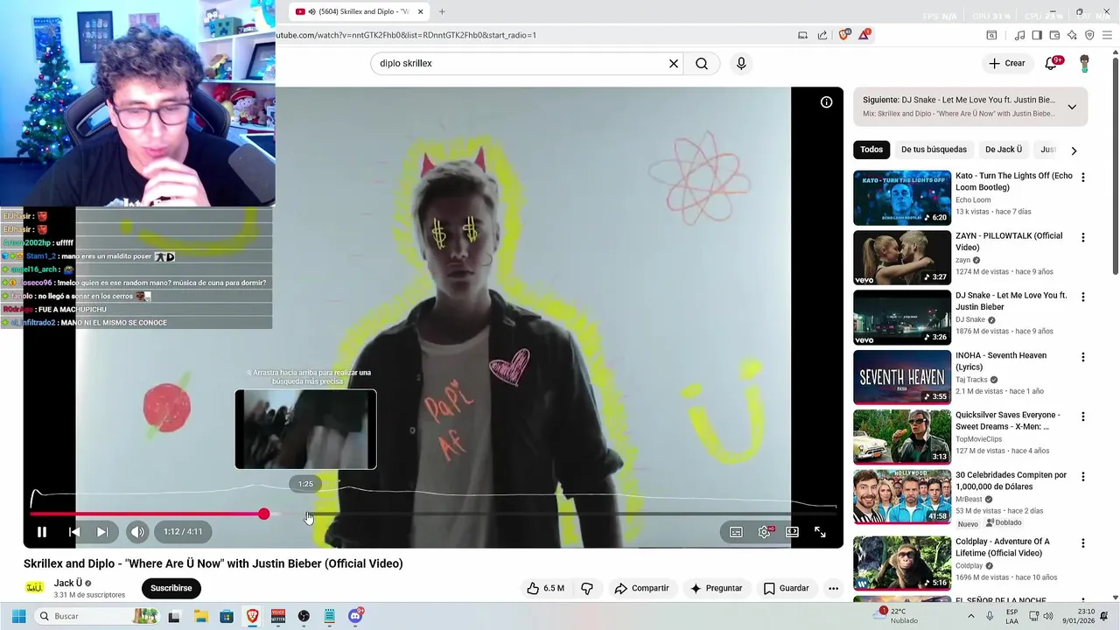
Task: Open Brave VPN shield icon
Action: pos(1089,35)
